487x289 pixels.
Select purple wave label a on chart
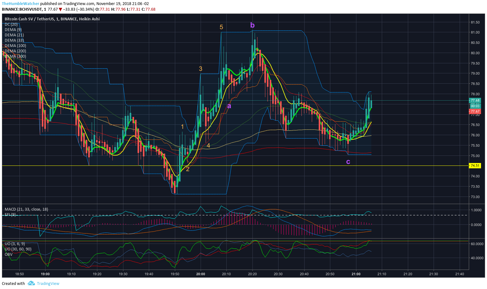pos(229,106)
